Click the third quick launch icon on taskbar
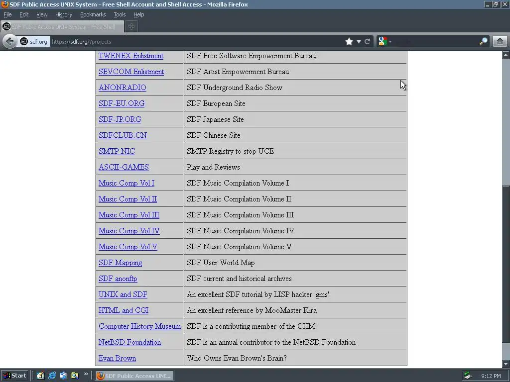Screen dimensions: 510x382 pyautogui.click(x=63, y=376)
